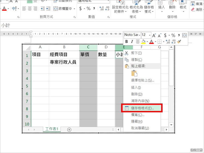Select column C header

pos(88,47)
